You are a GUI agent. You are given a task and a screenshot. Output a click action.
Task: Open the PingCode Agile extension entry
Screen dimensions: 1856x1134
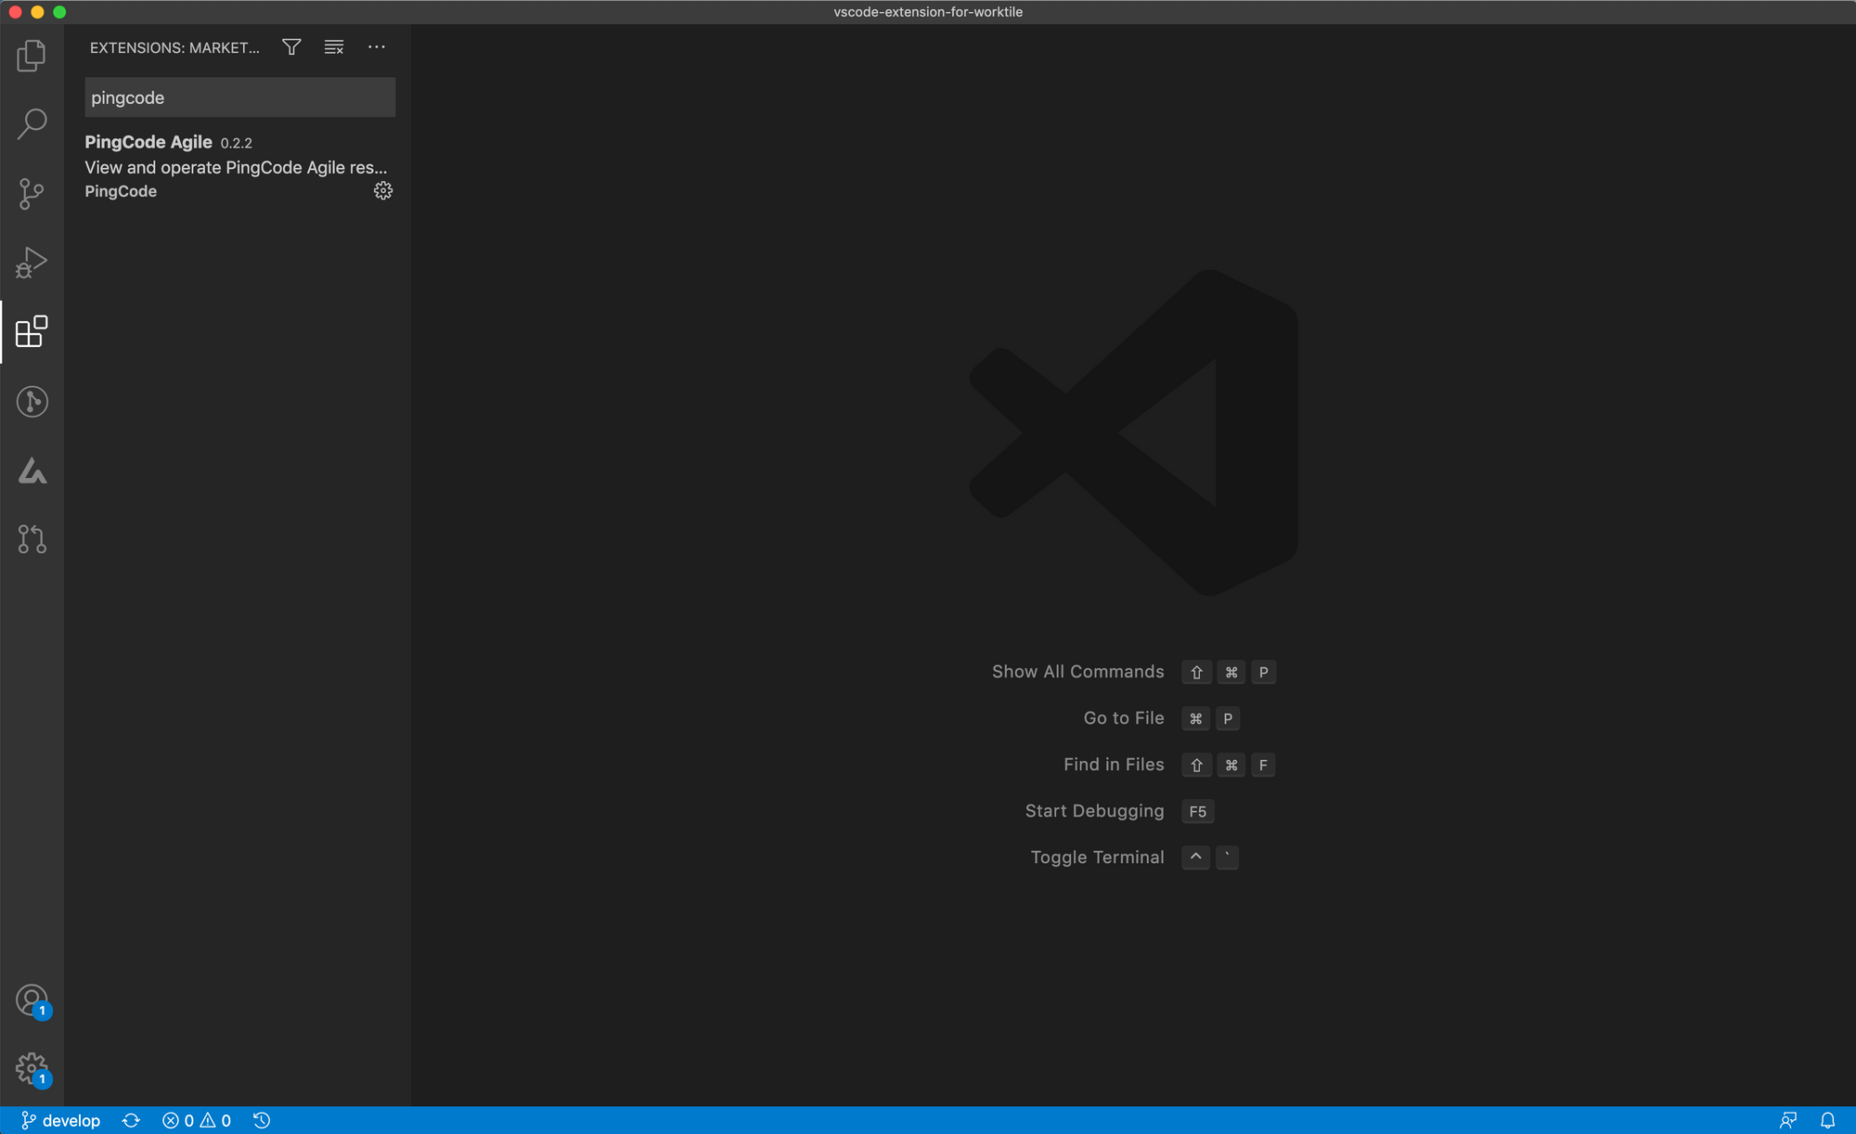[x=238, y=166]
